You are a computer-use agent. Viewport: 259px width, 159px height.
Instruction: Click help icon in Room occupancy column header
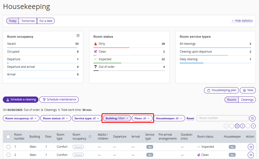(90, 137)
